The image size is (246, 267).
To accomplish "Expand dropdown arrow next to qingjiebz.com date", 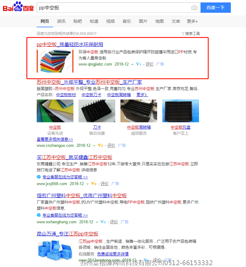I will coord(132,65).
